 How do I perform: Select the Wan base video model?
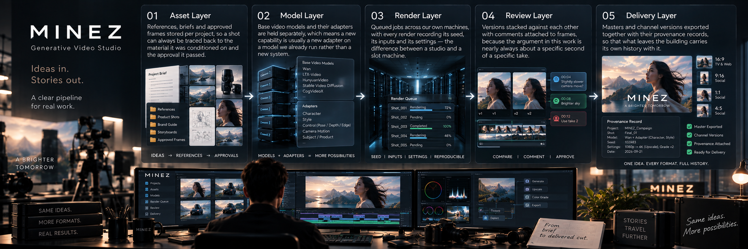click(x=307, y=69)
